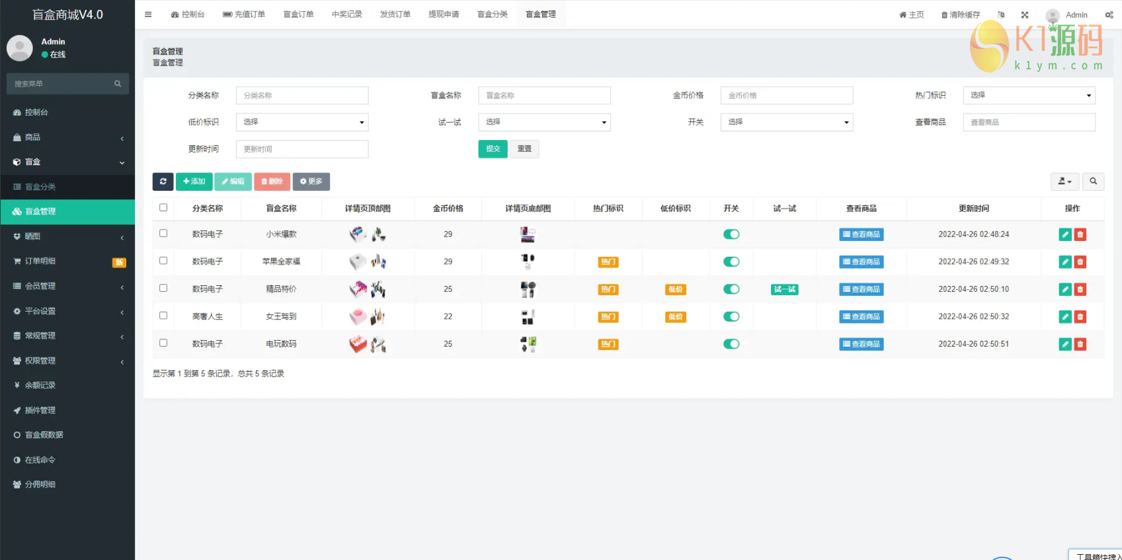The image size is (1122, 560).
Task: Click the 盲盒名称 filter input field
Action: coord(544,96)
